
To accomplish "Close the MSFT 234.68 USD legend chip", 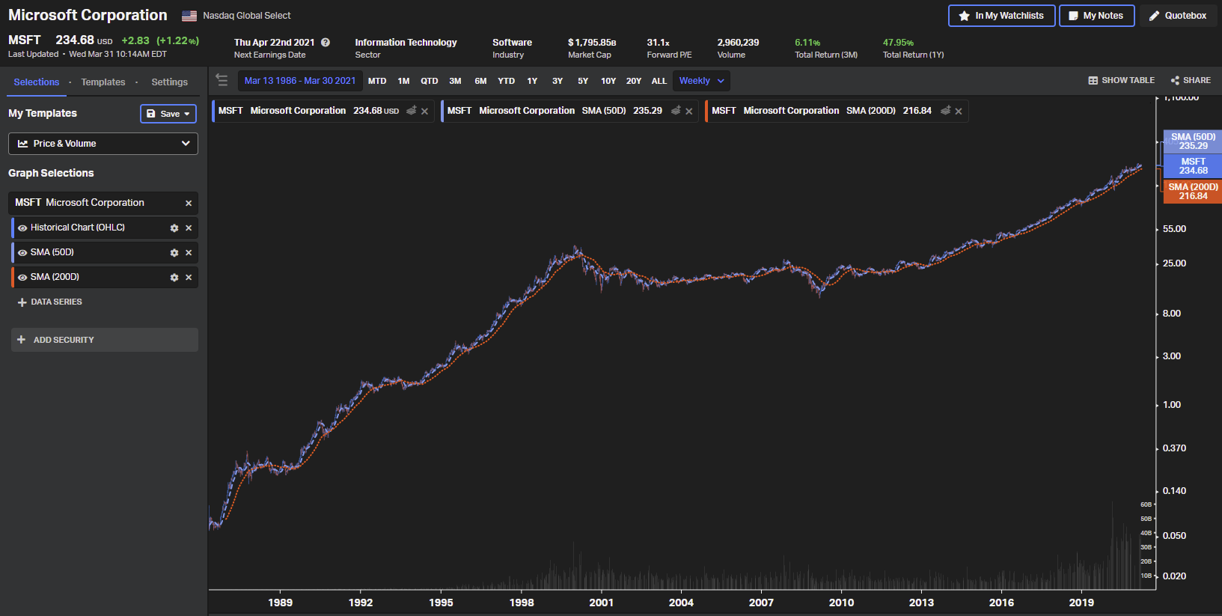I will coord(425,112).
